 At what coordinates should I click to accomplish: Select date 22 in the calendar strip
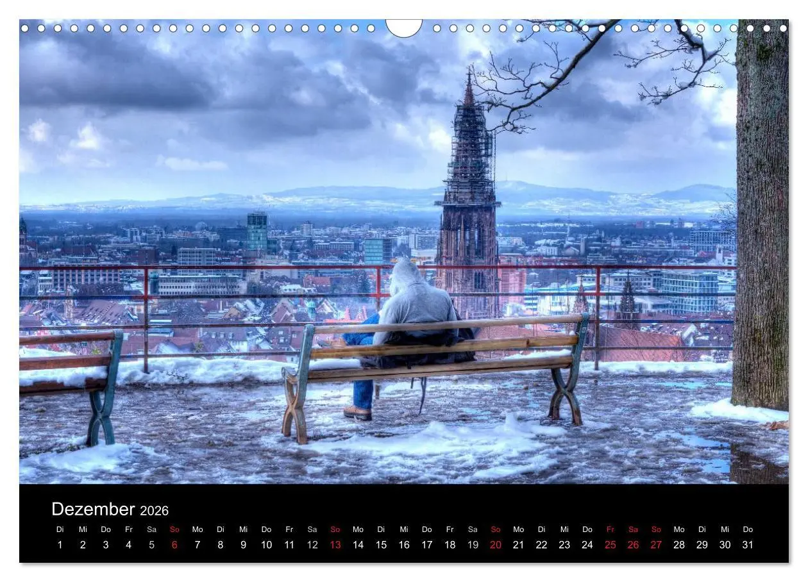[x=541, y=545]
